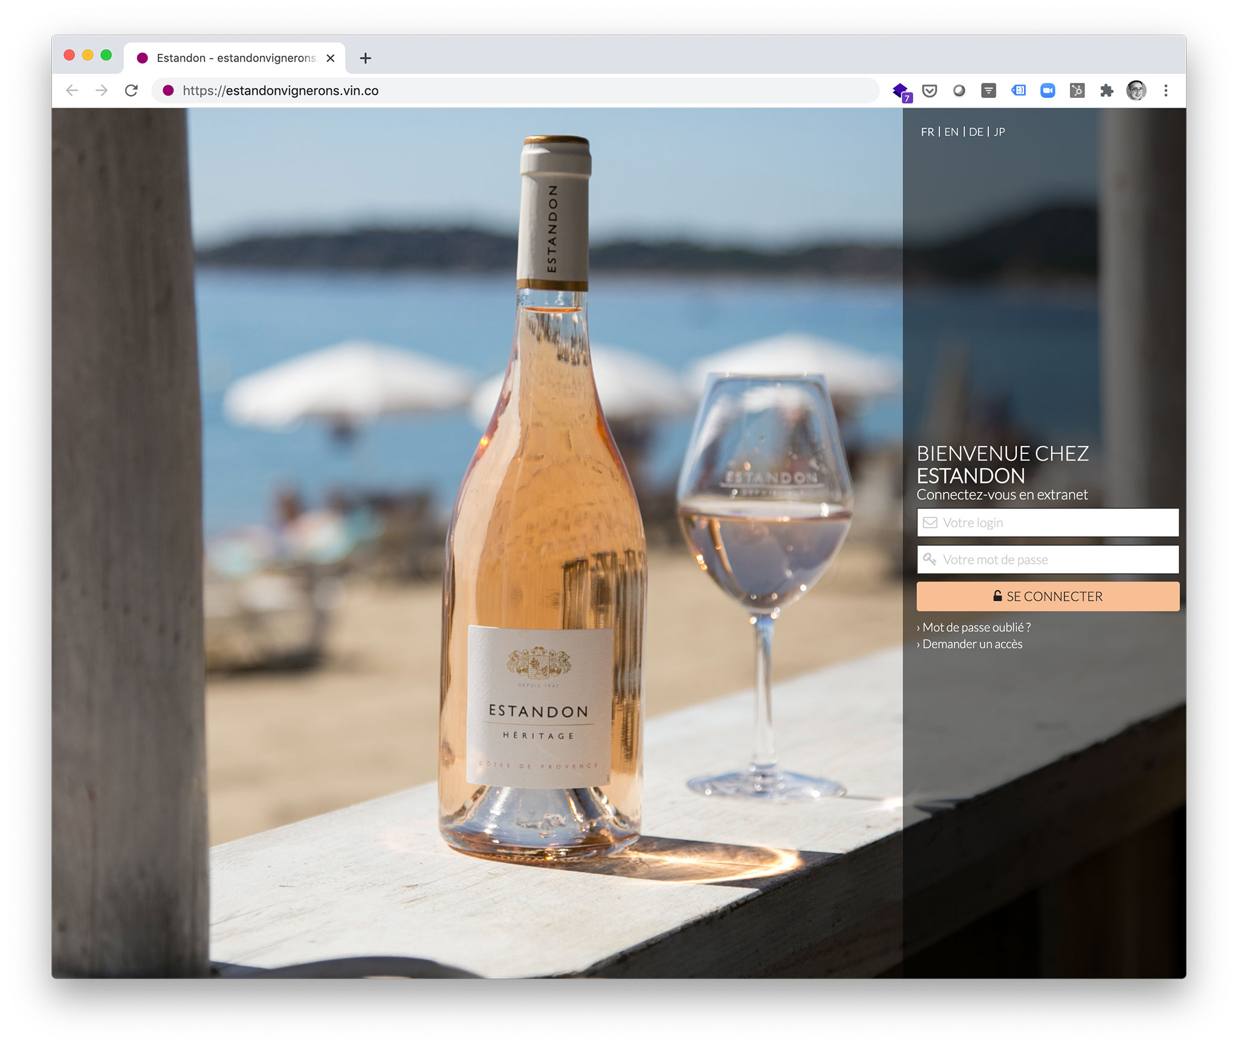The width and height of the screenshot is (1238, 1047).
Task: Close the Estandon tab
Action: click(331, 58)
